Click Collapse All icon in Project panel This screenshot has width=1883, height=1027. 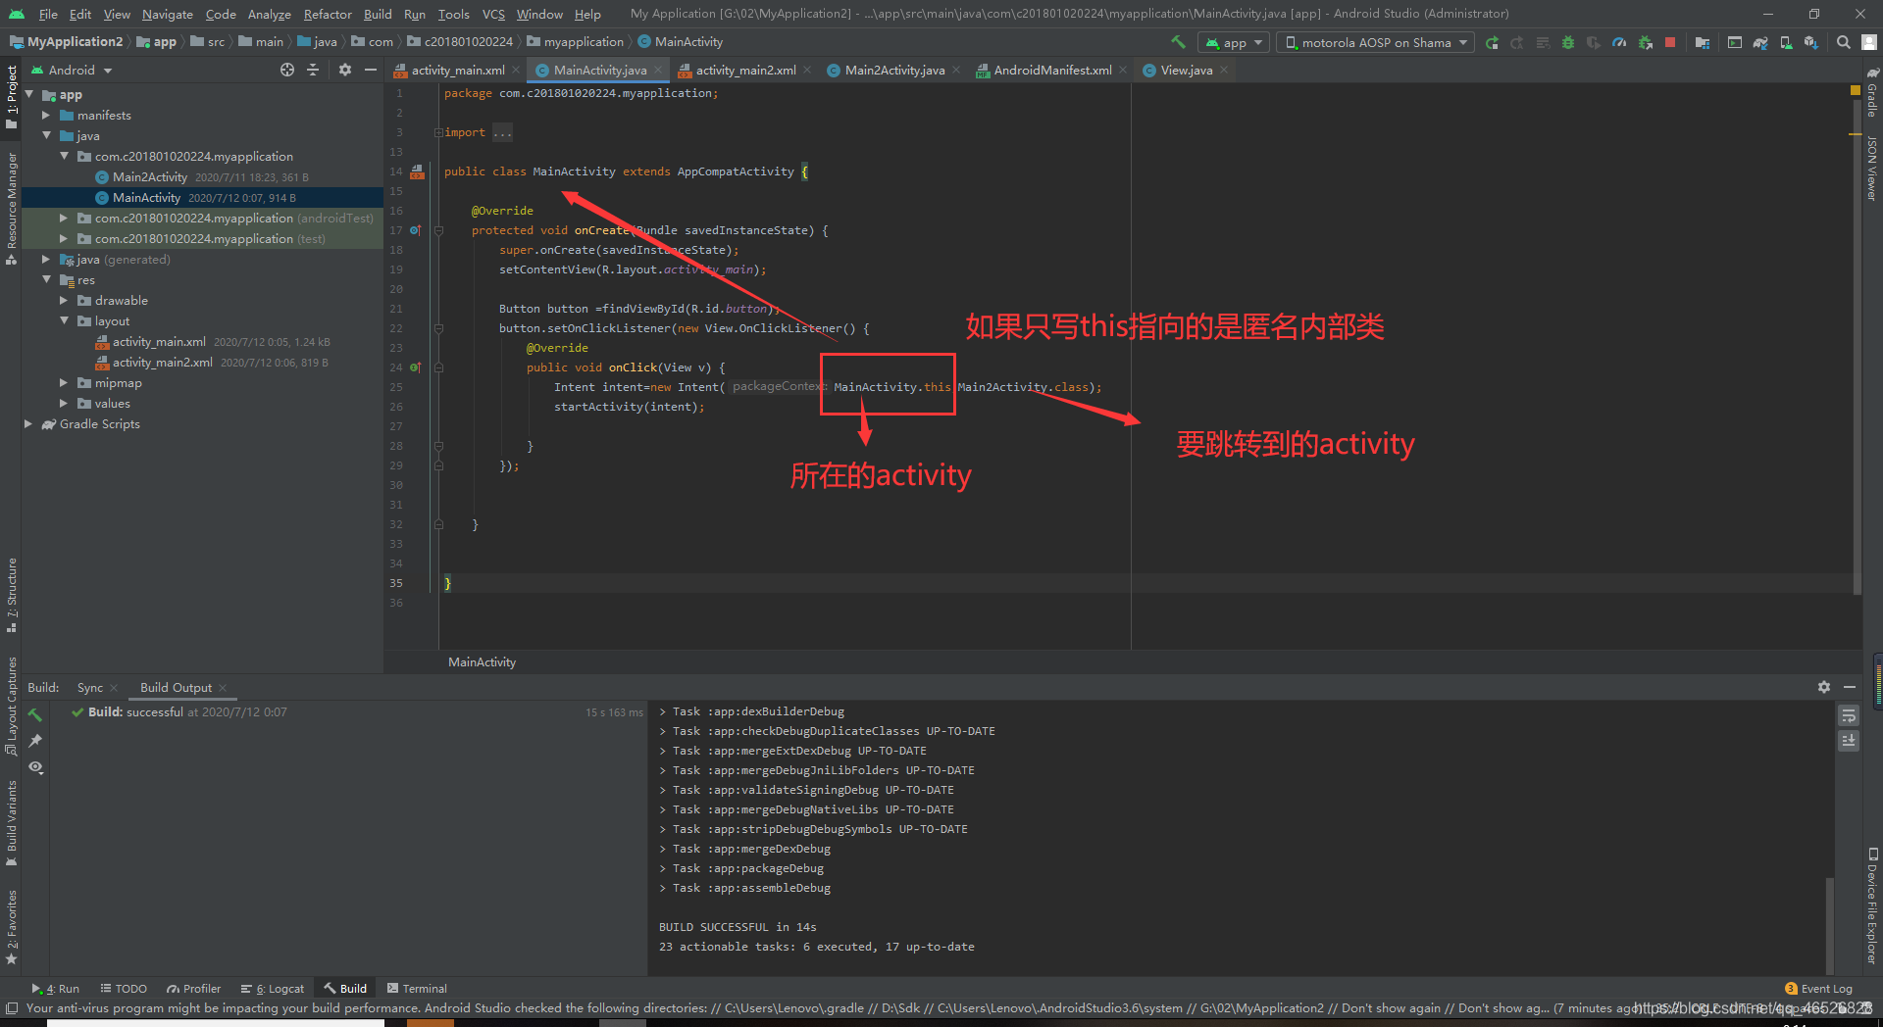(313, 70)
